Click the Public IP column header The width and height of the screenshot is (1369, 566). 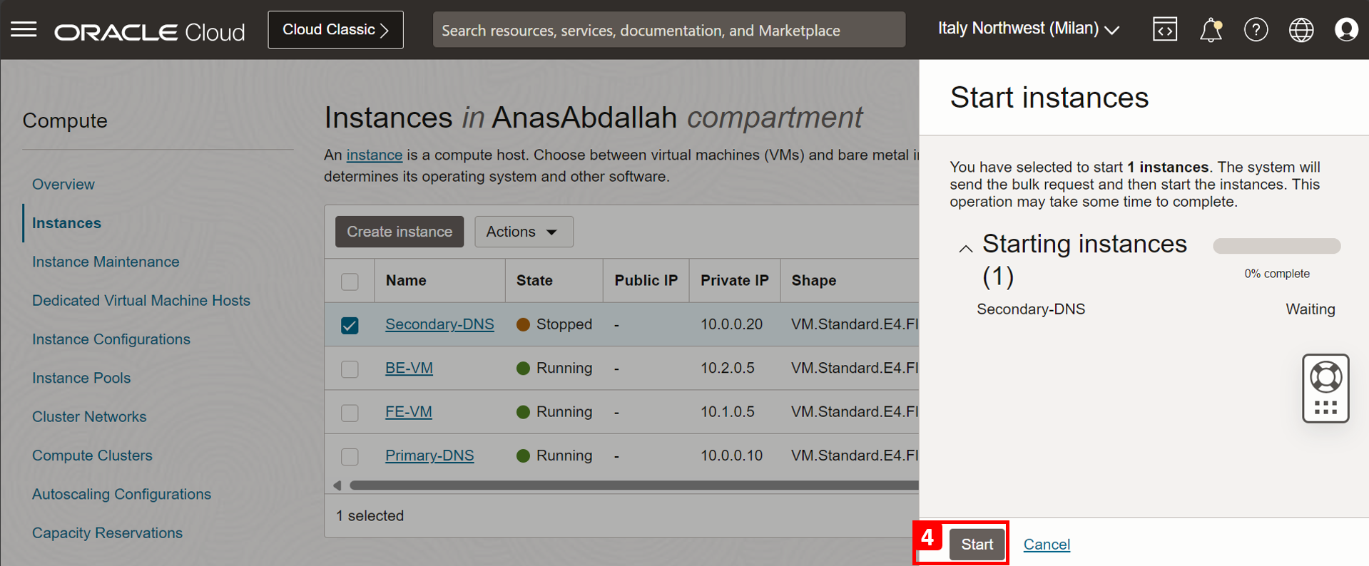646,280
